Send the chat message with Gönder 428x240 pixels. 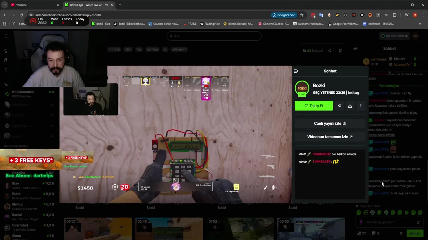tap(415, 233)
